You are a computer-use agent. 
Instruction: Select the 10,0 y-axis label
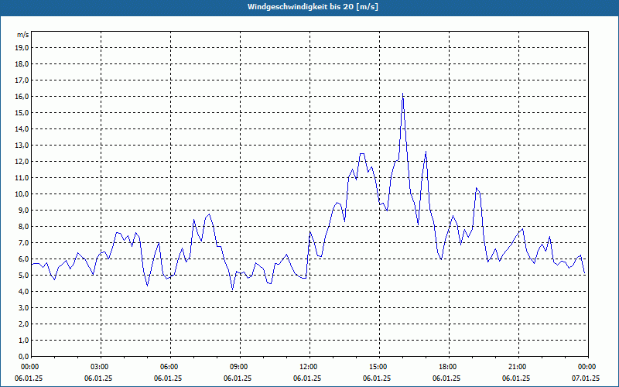[x=22, y=194]
